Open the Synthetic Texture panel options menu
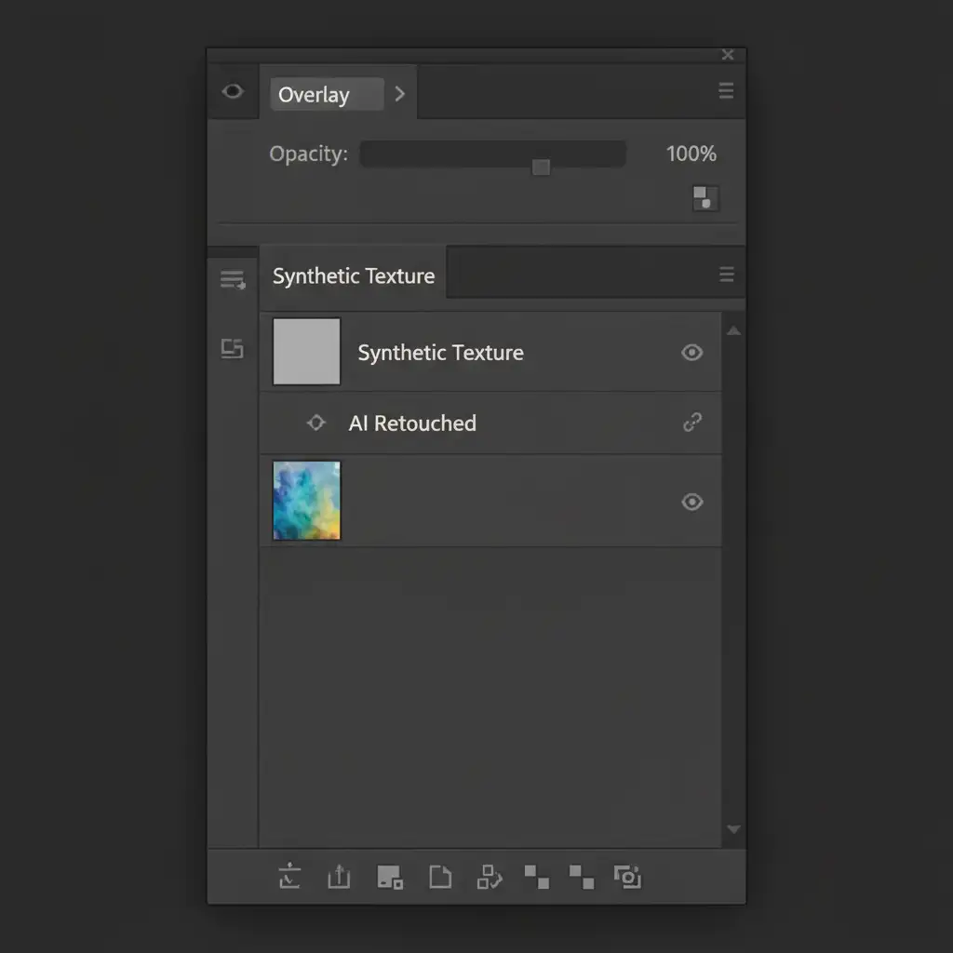The height and width of the screenshot is (953, 953). coord(726,275)
